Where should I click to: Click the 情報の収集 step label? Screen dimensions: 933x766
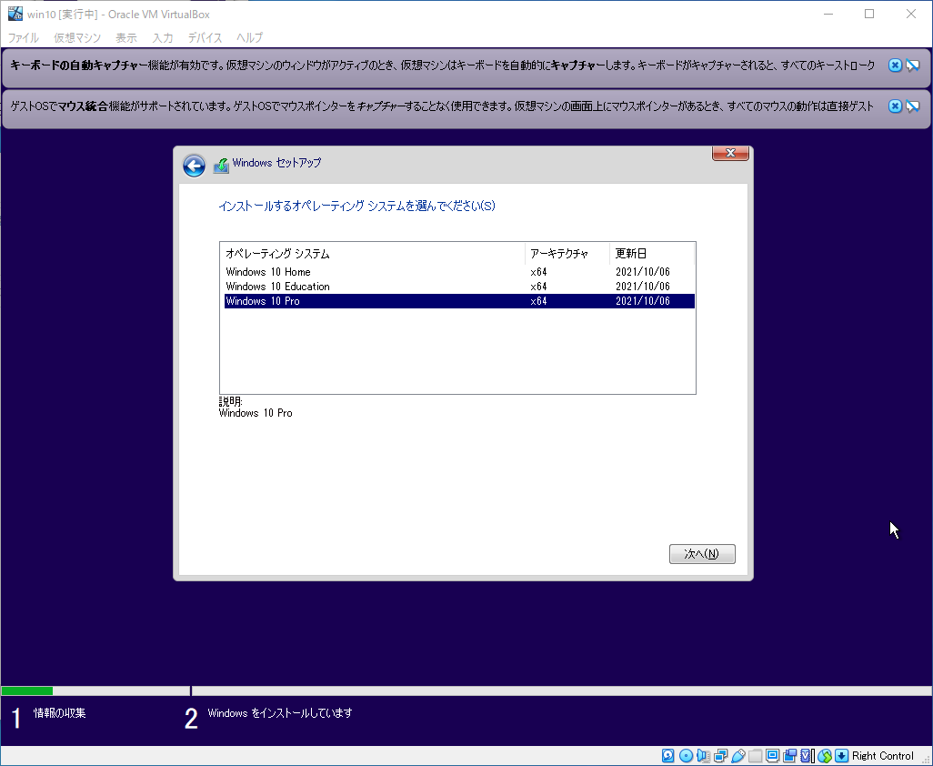point(59,712)
